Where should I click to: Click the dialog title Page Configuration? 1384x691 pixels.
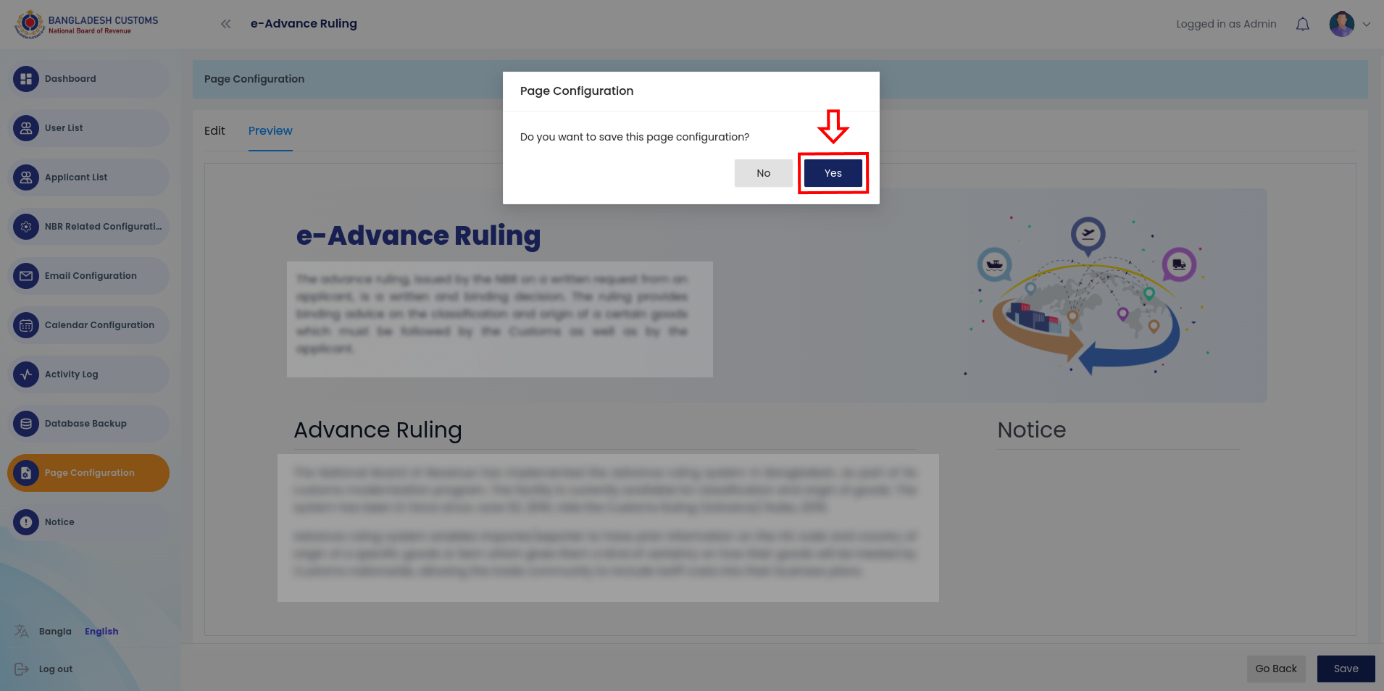click(x=577, y=91)
